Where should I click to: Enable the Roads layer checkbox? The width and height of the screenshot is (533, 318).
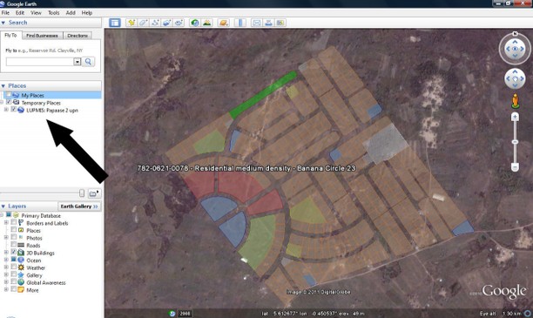point(14,245)
